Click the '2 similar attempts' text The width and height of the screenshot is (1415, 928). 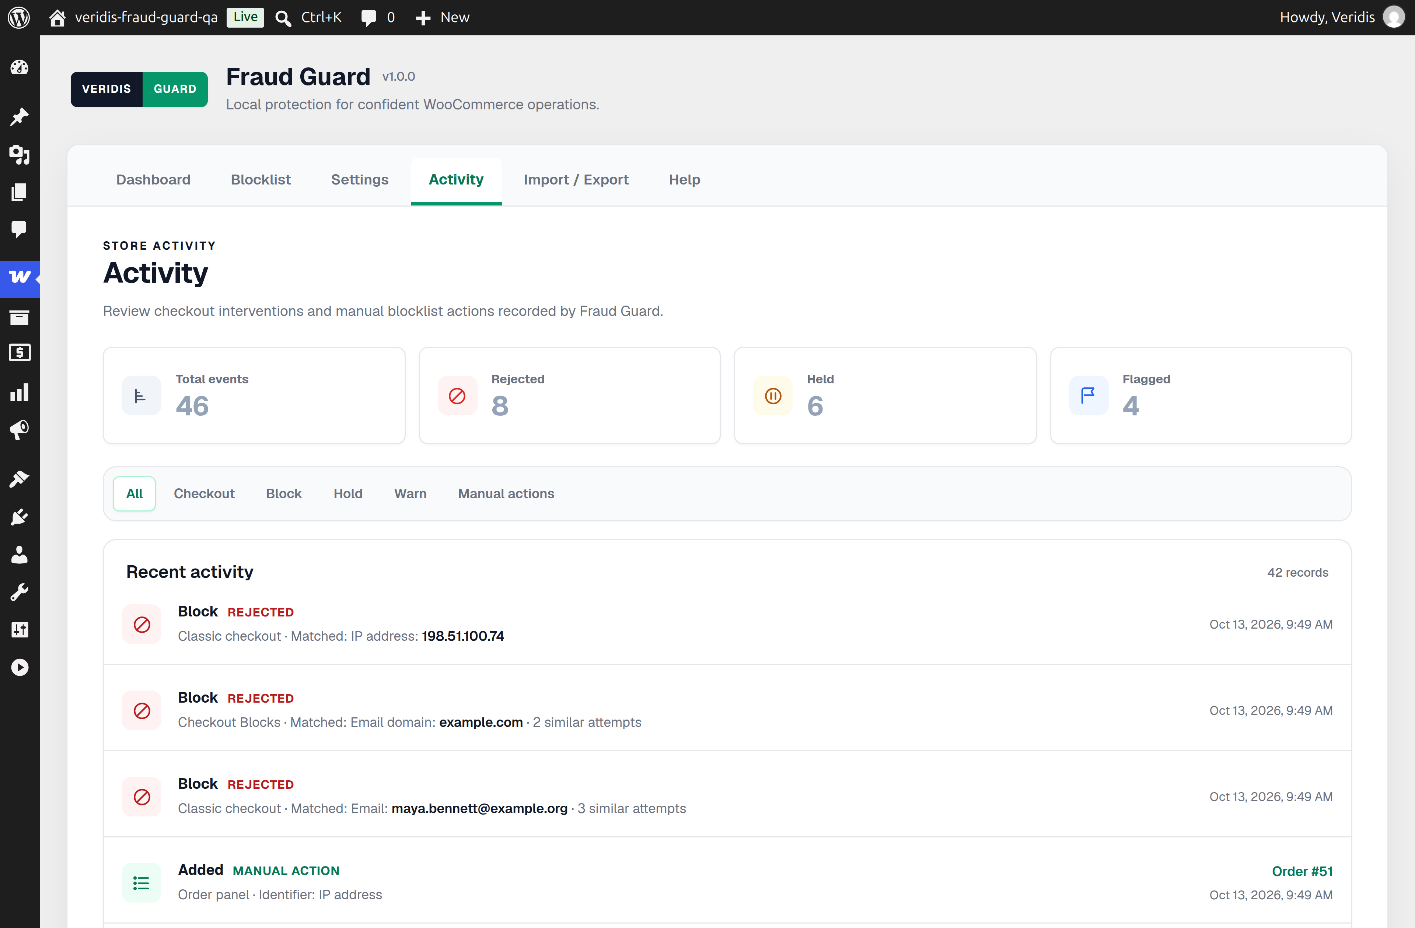coord(587,723)
